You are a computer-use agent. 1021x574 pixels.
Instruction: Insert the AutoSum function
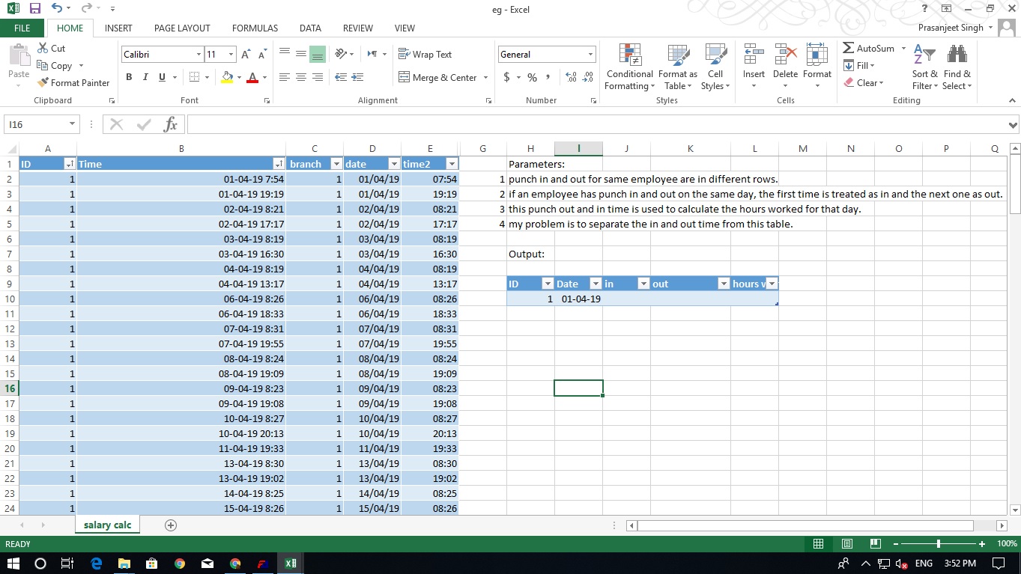[869, 47]
